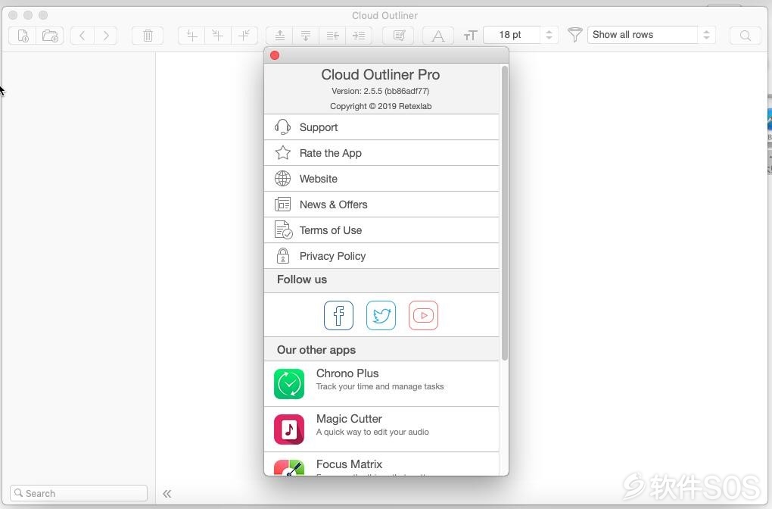Open the YouTube follow icon

click(x=423, y=315)
